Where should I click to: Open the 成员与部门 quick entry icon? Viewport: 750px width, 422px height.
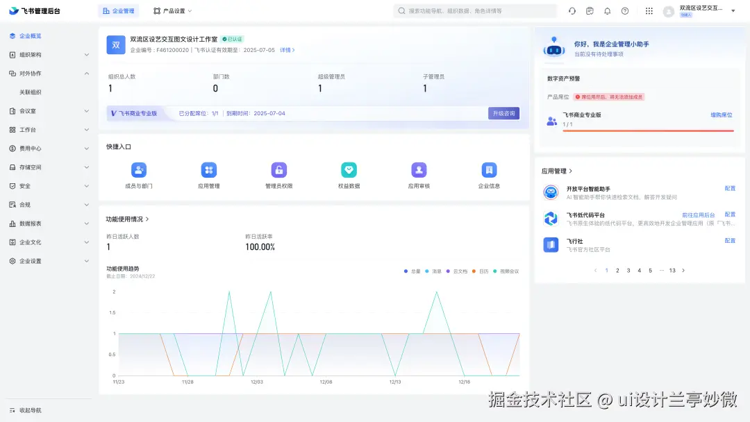tap(139, 170)
